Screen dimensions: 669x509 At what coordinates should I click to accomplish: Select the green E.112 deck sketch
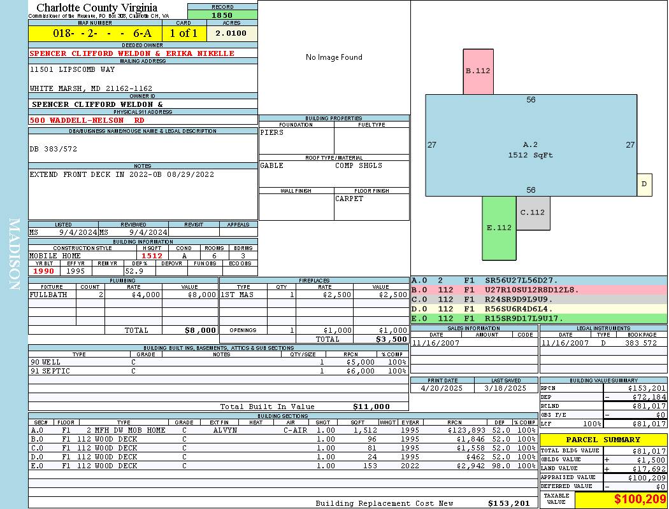[x=499, y=228]
